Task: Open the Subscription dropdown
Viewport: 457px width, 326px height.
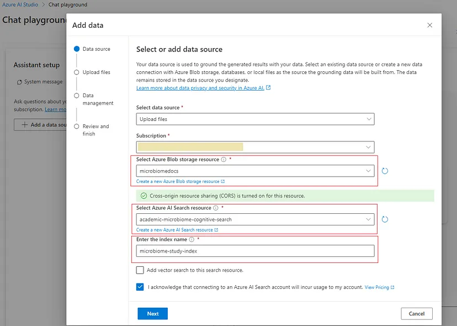Action: coord(256,147)
